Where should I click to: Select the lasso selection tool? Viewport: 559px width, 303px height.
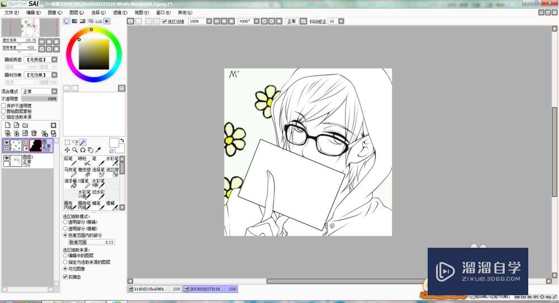coord(75,142)
